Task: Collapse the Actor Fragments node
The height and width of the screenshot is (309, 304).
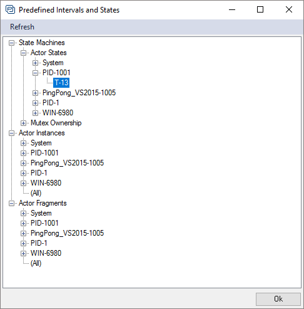Action: (x=12, y=203)
